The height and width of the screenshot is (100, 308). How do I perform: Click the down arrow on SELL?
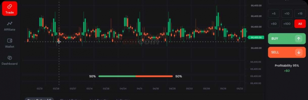[298, 52]
